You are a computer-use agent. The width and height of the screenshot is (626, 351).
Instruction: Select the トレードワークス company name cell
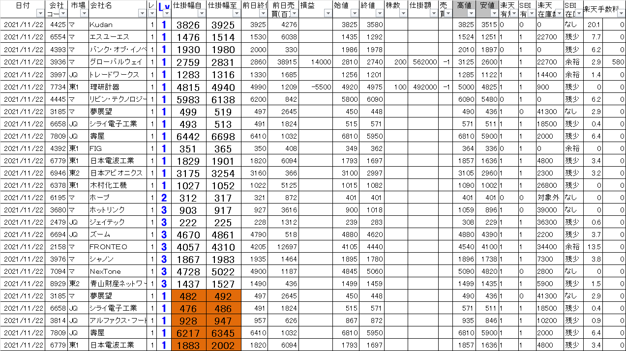tap(118, 74)
